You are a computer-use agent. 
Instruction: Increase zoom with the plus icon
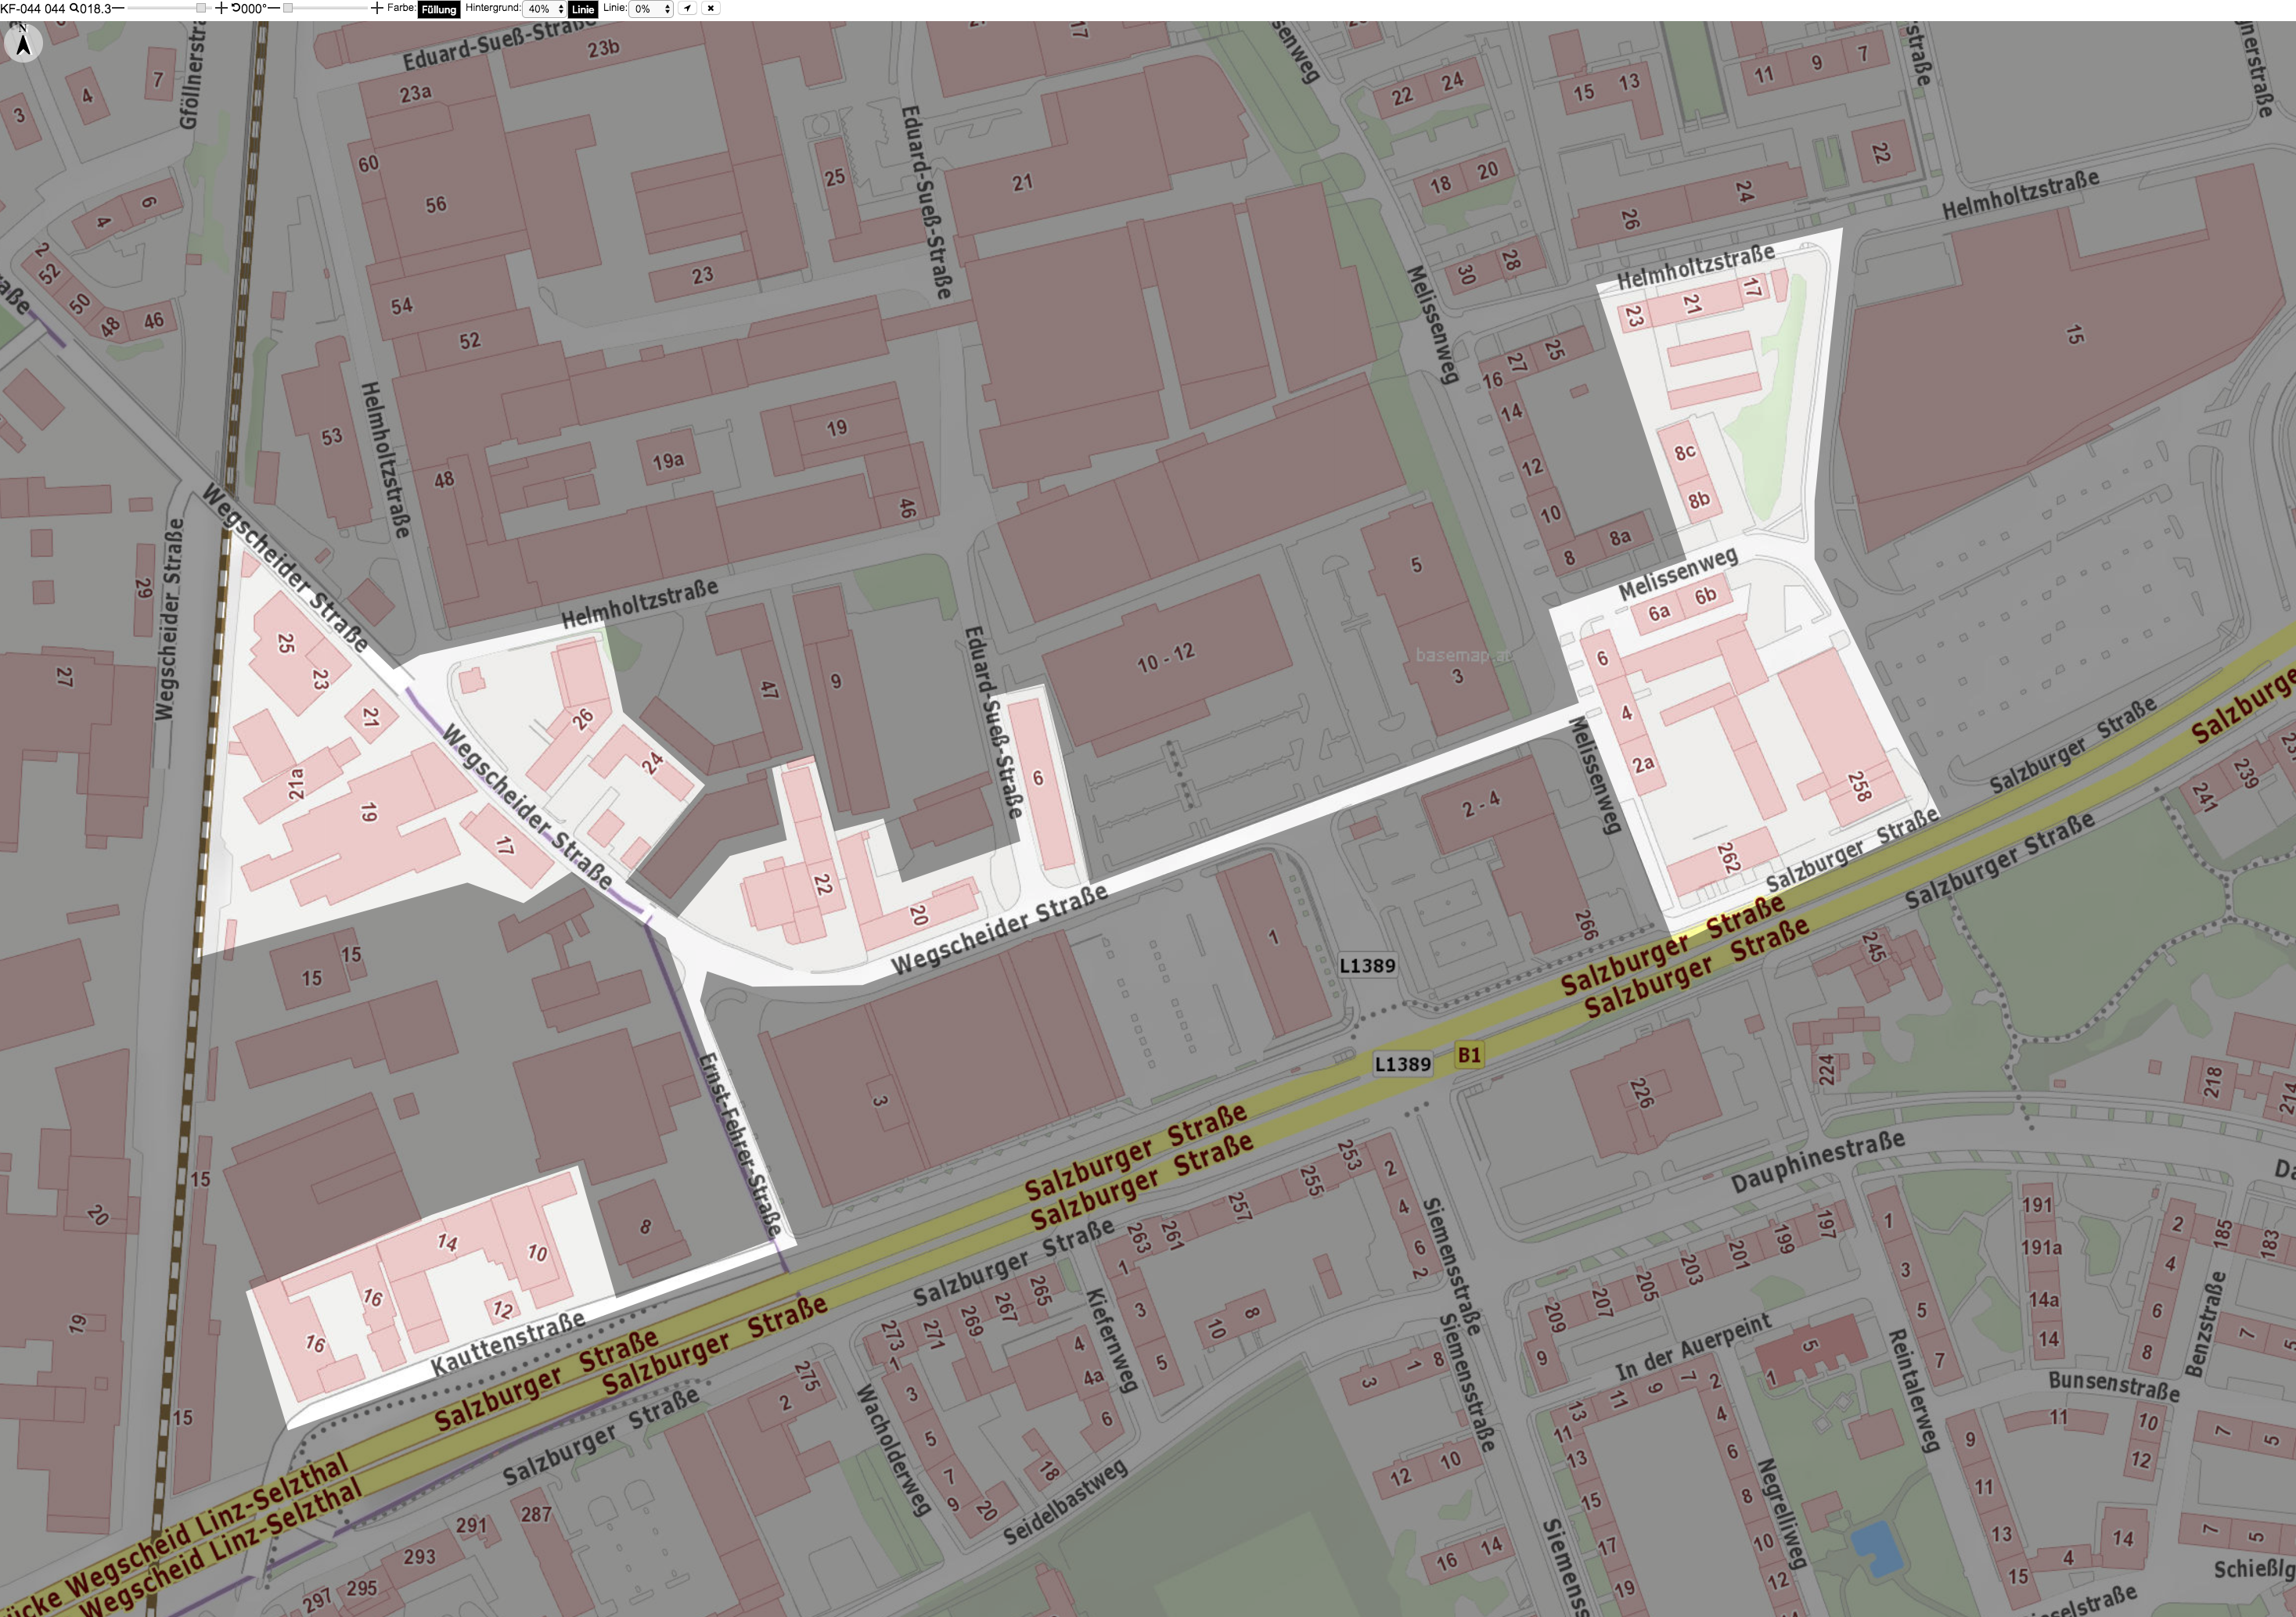(x=221, y=8)
